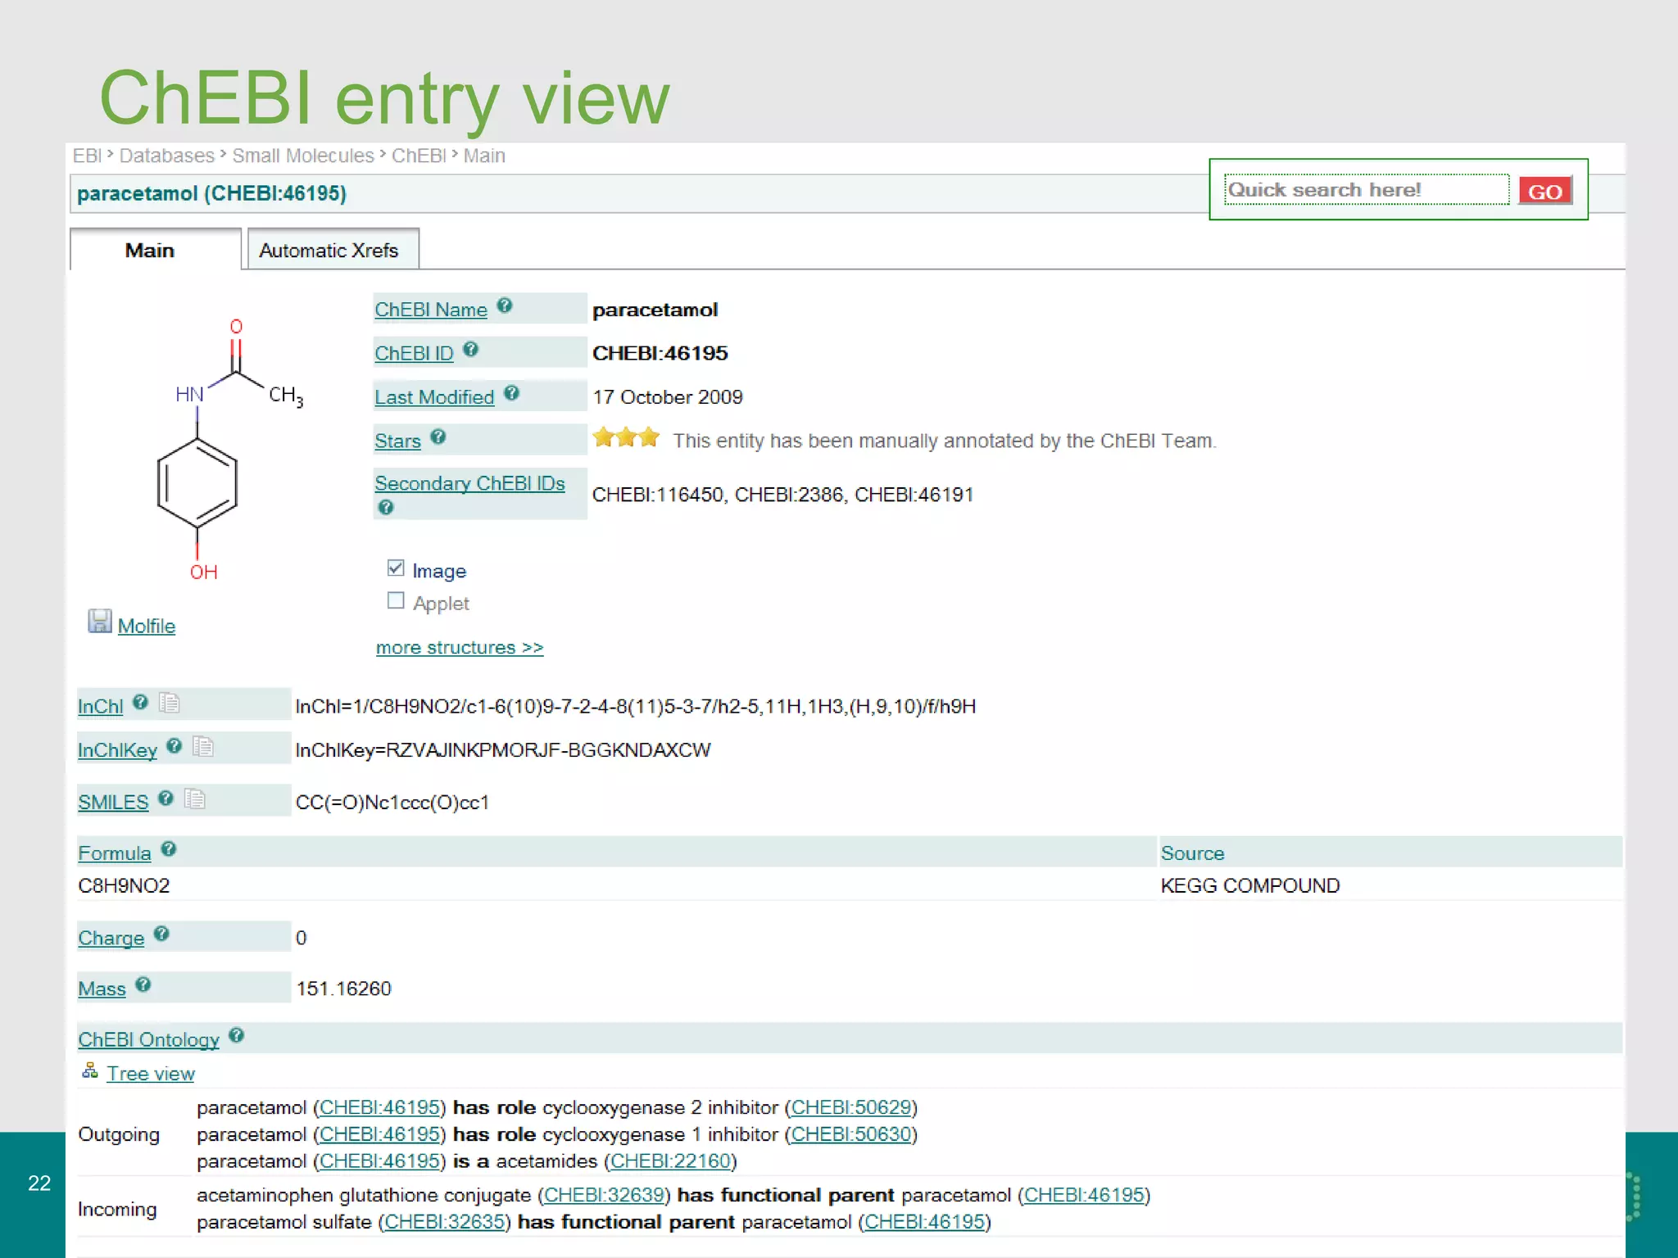Open Small Molecules breadcrumb link
The height and width of the screenshot is (1258, 1678).
click(303, 156)
